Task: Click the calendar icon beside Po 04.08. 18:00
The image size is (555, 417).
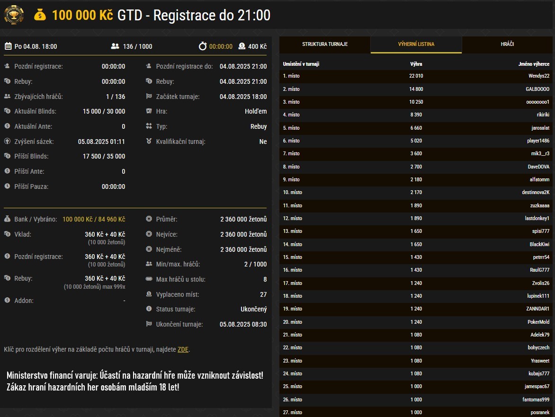Action: (8, 46)
